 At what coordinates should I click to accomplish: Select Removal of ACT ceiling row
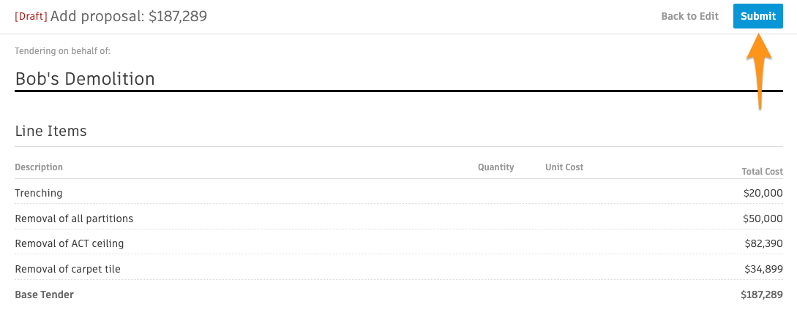[x=398, y=243]
